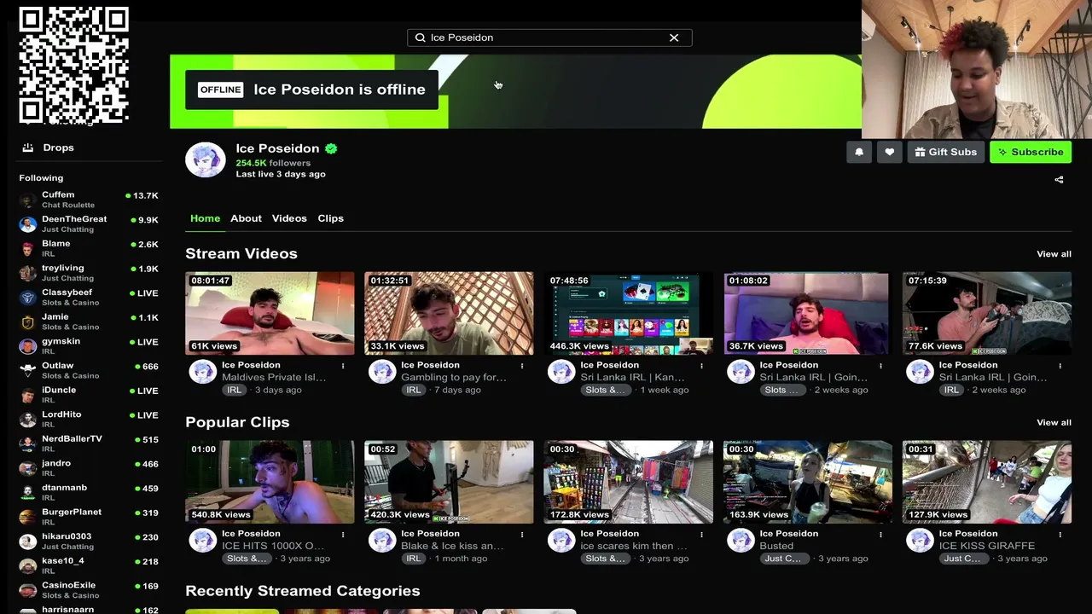Open the 07:48:56 Sri Lanka stream thumbnail
Image resolution: width=1092 pixels, height=614 pixels.
coord(628,313)
